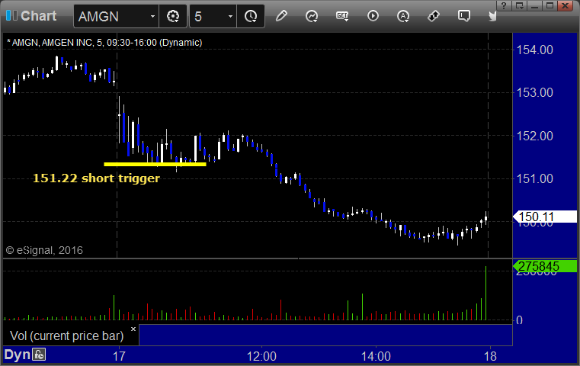Click the help question mark button

tap(504, 6)
